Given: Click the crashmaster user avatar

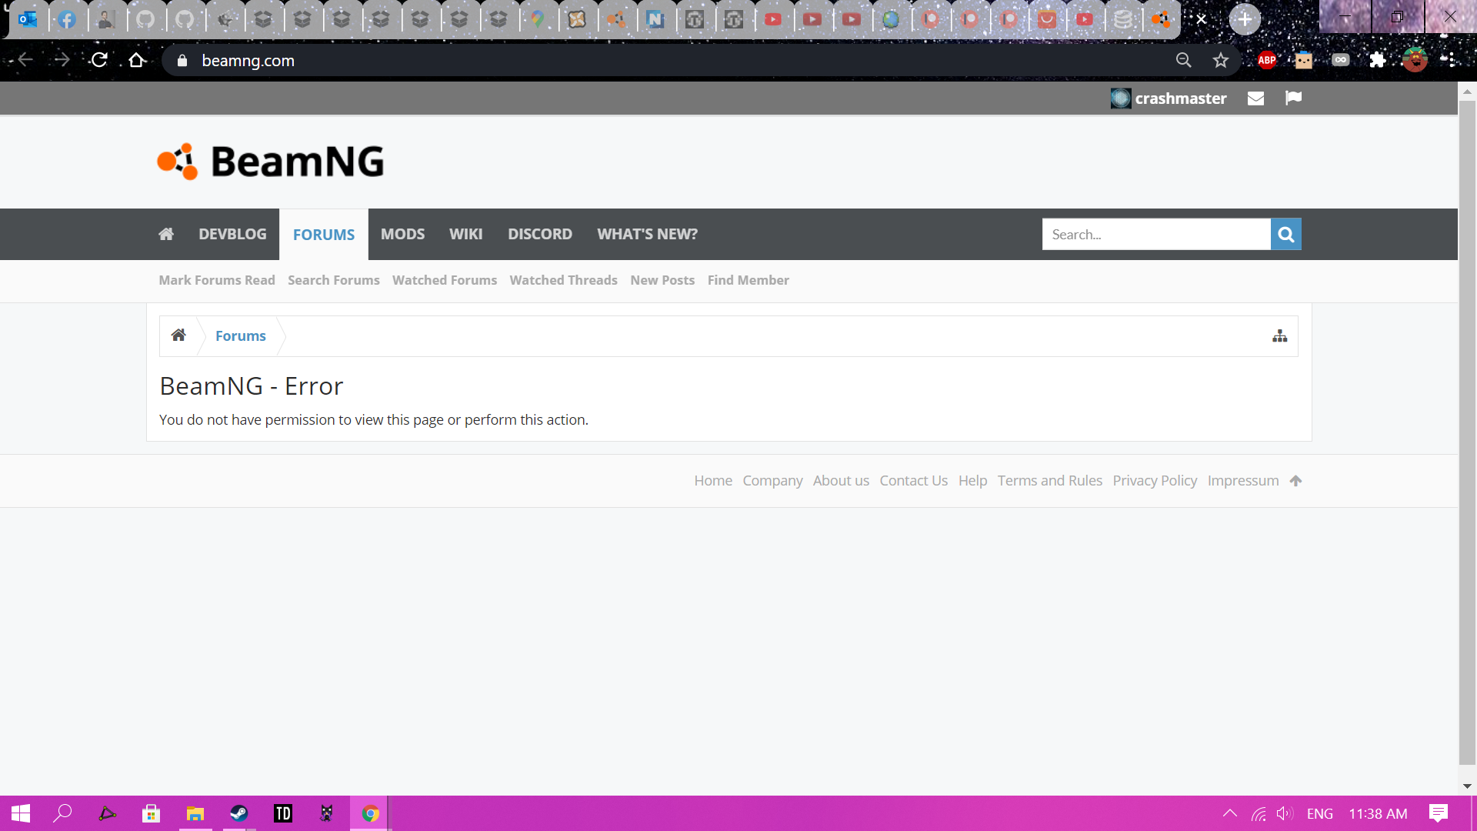Looking at the screenshot, I should pyautogui.click(x=1121, y=98).
